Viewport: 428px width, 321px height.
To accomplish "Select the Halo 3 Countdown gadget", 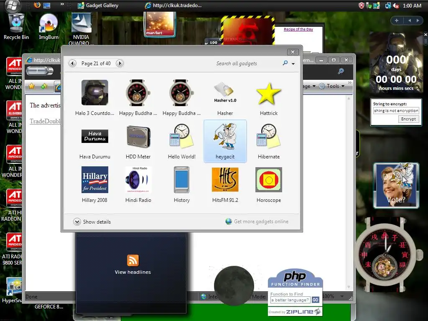I will pos(94,97).
